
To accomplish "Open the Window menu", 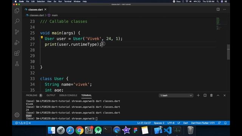I will 77,2.
